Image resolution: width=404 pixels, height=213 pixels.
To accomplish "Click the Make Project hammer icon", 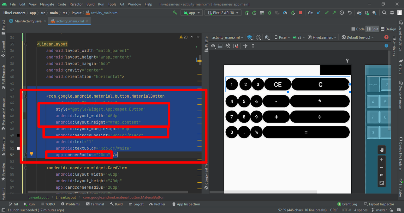I will 175,13.
